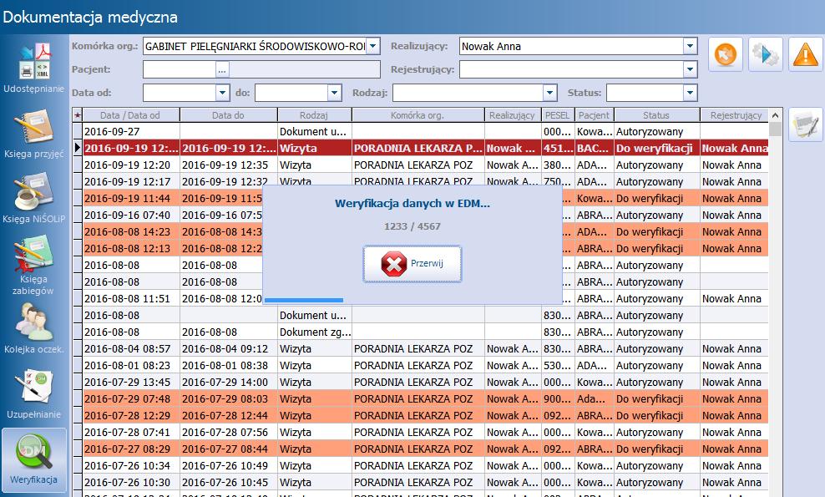Click the current row pointer arrow indicator
Viewport: 825px width, 497px height.
[x=78, y=148]
